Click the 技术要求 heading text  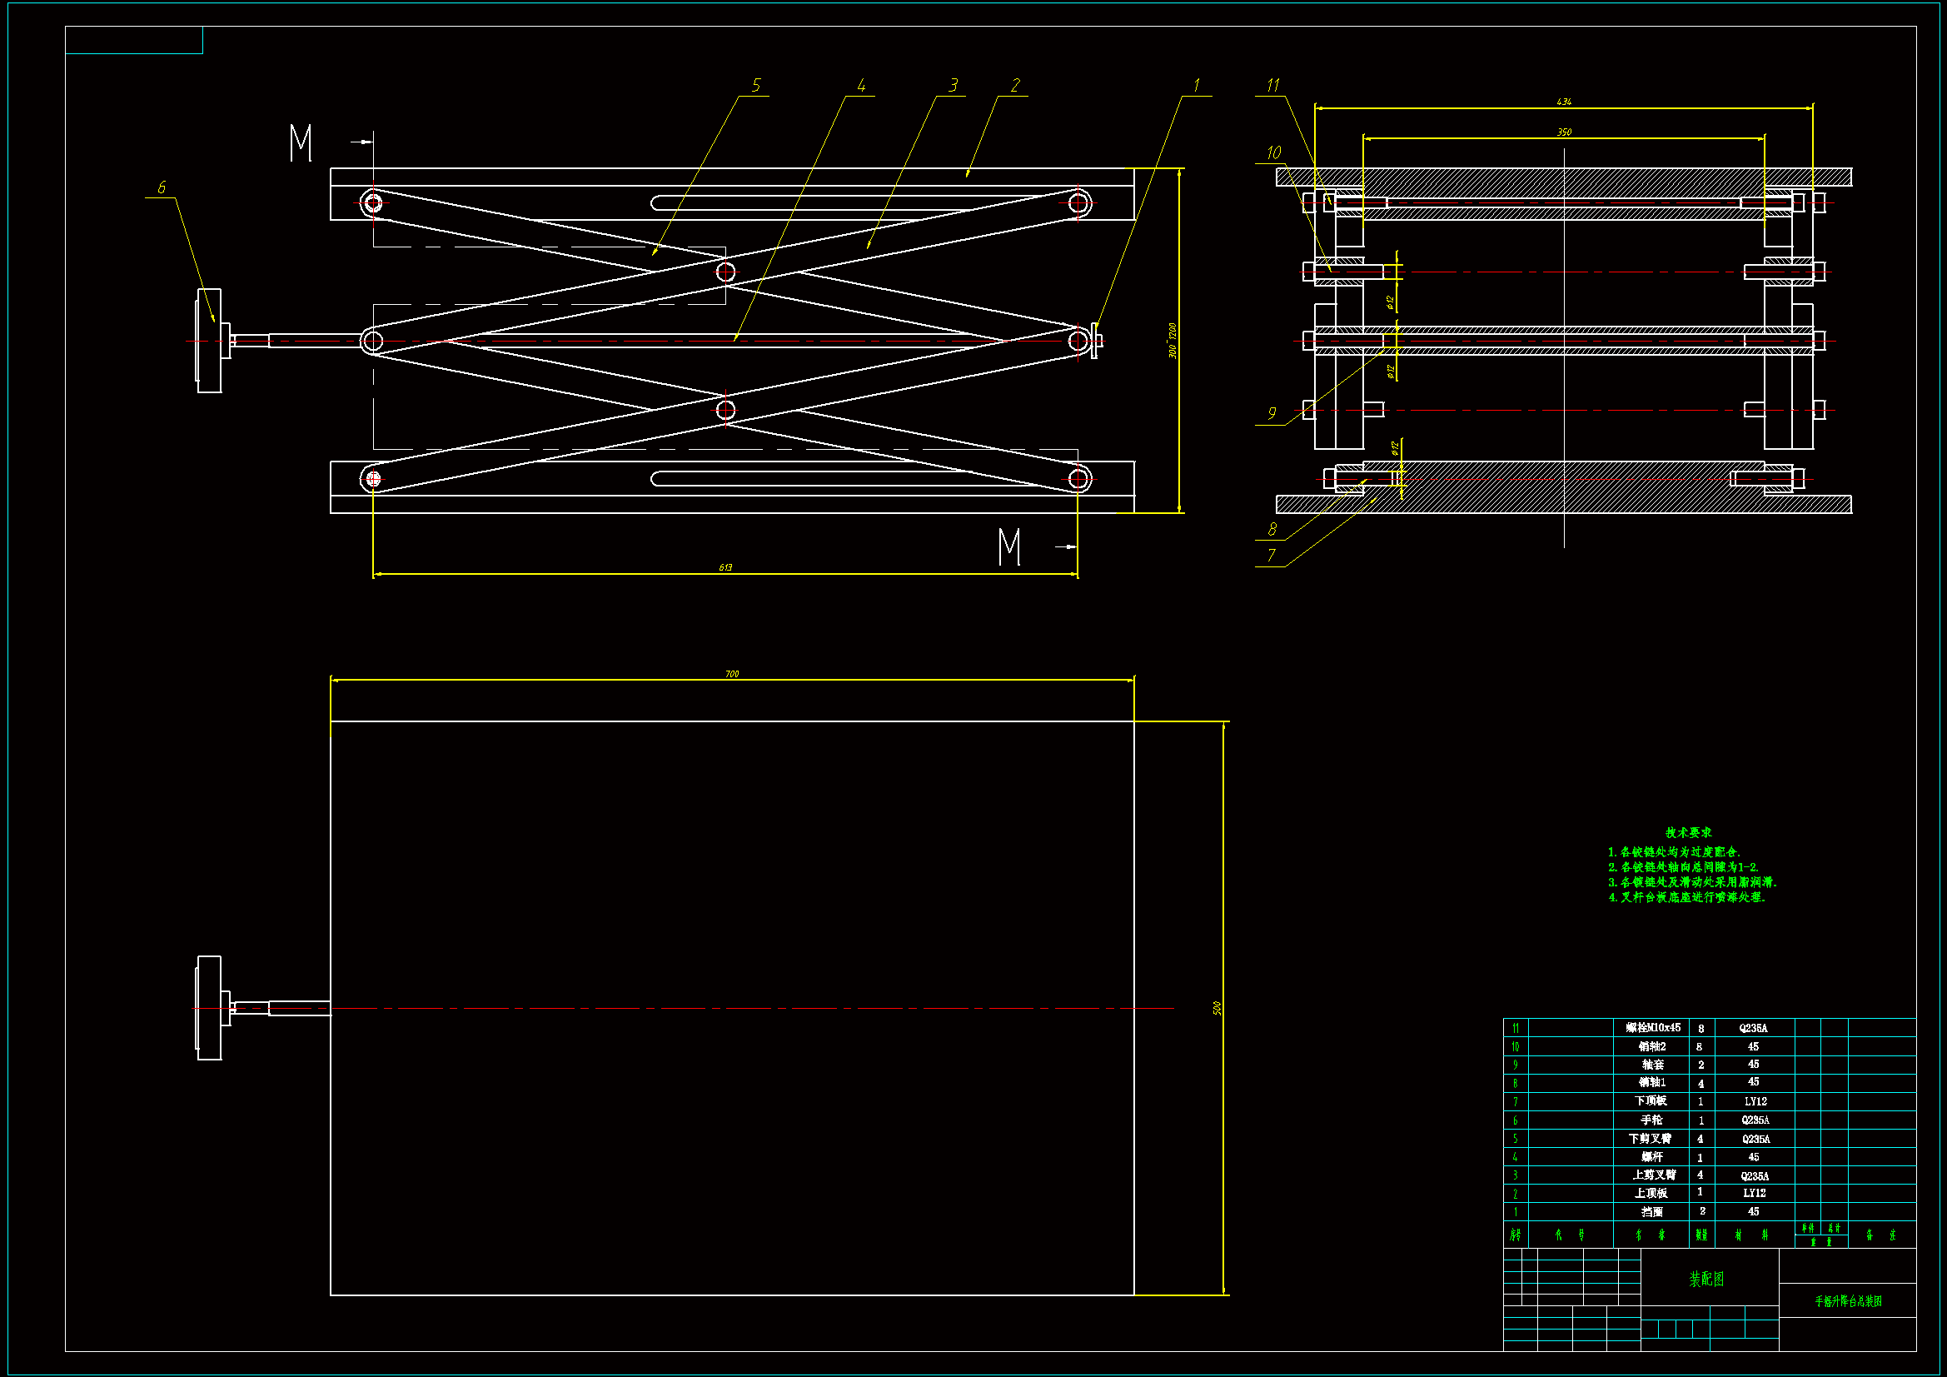click(1687, 833)
